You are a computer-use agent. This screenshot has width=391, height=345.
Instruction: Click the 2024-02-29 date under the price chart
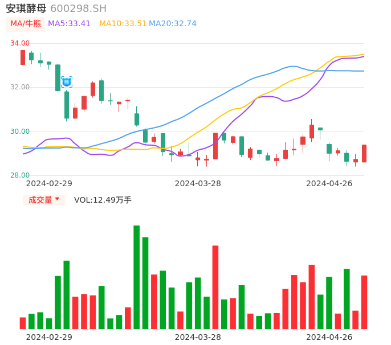pos(49,183)
